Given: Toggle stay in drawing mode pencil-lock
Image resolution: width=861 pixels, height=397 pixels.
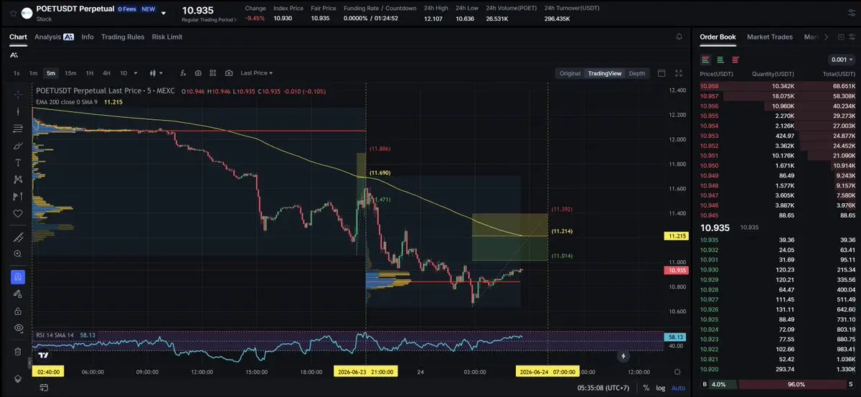Looking at the screenshot, I should coord(18,294).
